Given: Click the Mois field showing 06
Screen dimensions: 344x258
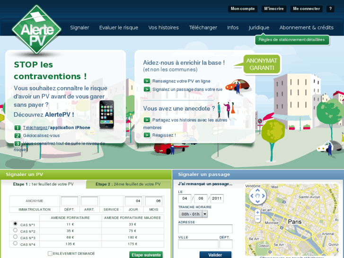Looking at the screenshot, I should click(154, 201).
